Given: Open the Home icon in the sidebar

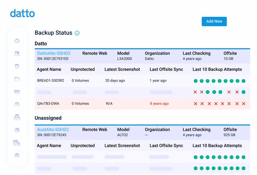Looking at the screenshot, I should 17,41.
